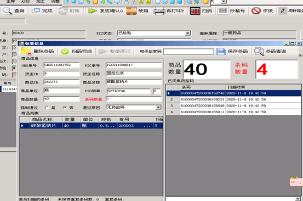Select barcode row ending 6155011
This screenshot has width=303, height=201.
tap(233, 112)
